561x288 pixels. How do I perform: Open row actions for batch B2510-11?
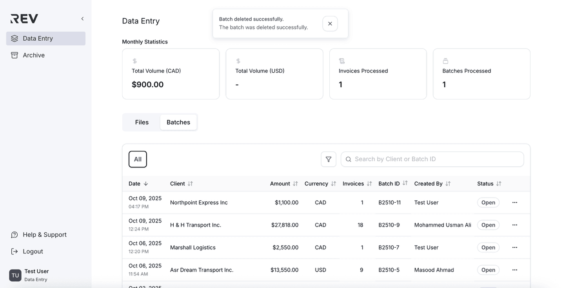click(514, 203)
